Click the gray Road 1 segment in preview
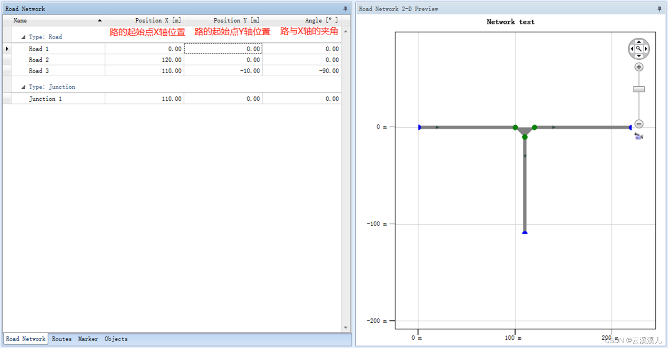The width and height of the screenshot is (668, 348). [x=467, y=127]
